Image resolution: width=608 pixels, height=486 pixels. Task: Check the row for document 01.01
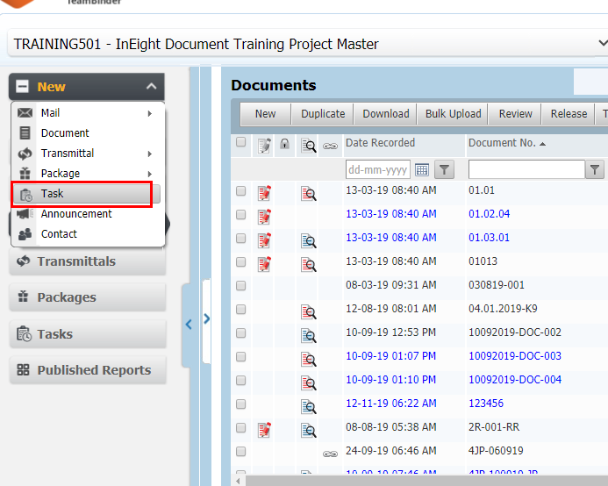pyautogui.click(x=240, y=191)
